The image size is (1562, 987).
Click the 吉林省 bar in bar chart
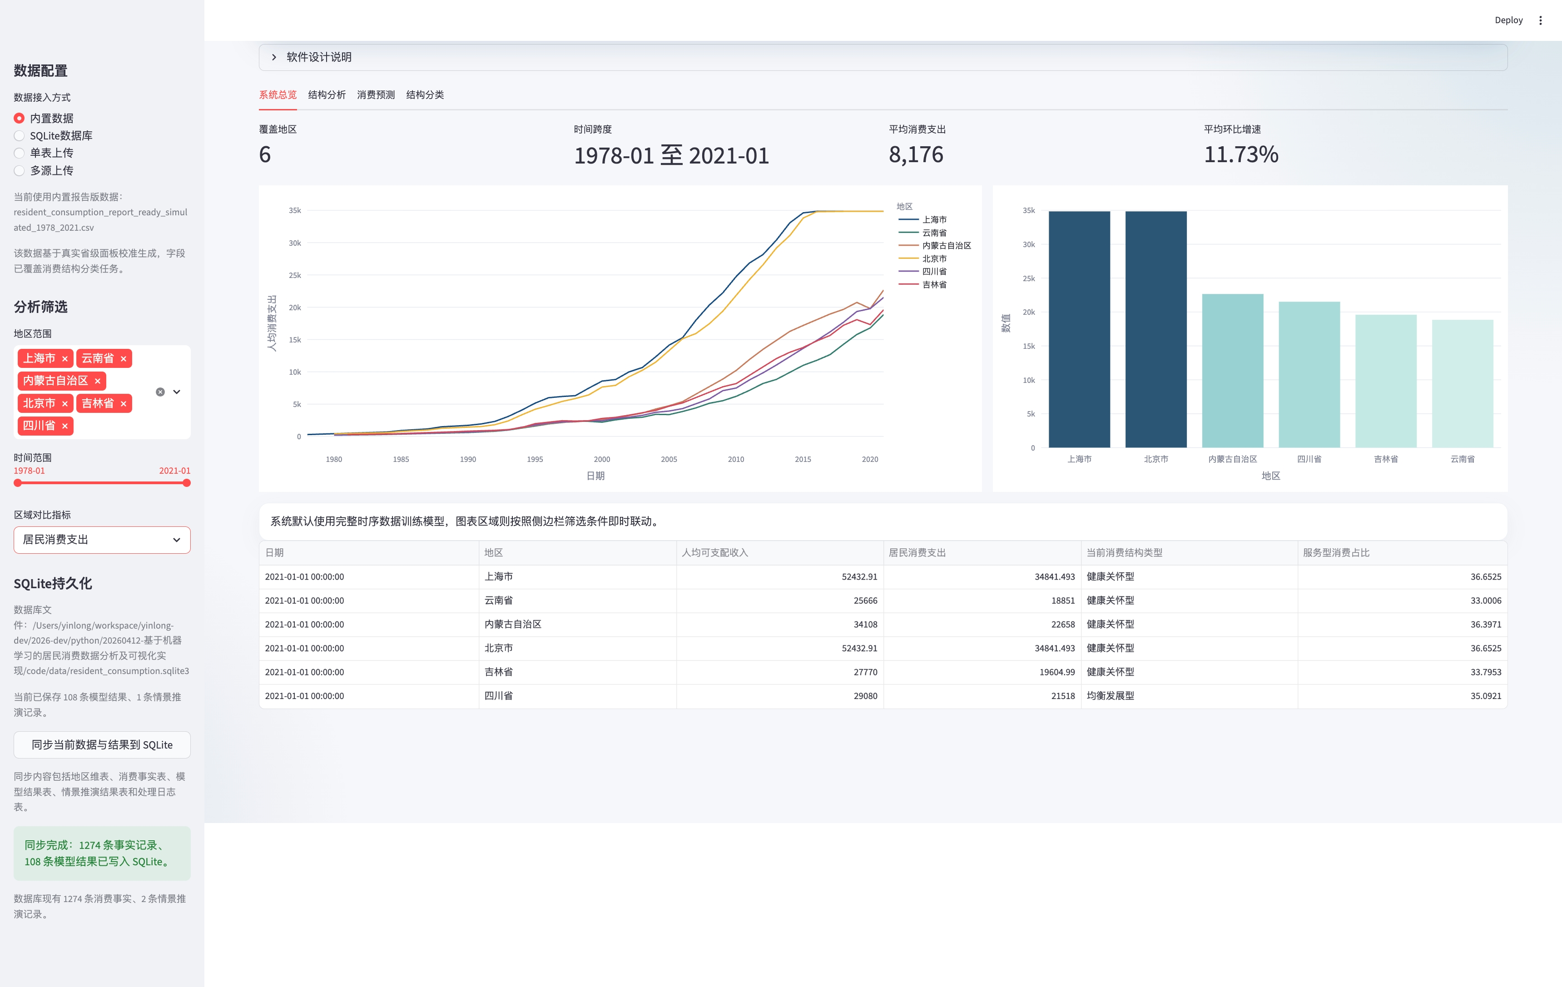click(x=1386, y=382)
